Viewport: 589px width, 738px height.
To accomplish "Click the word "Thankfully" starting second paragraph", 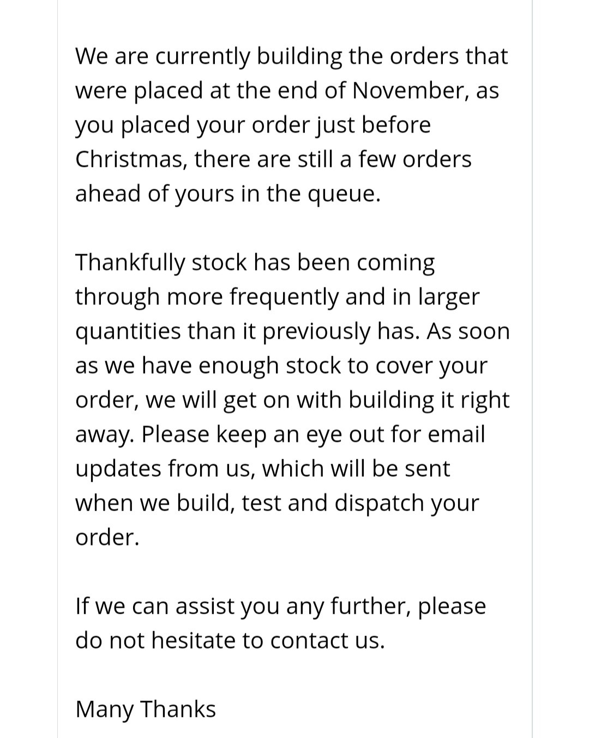I will tap(130, 263).
